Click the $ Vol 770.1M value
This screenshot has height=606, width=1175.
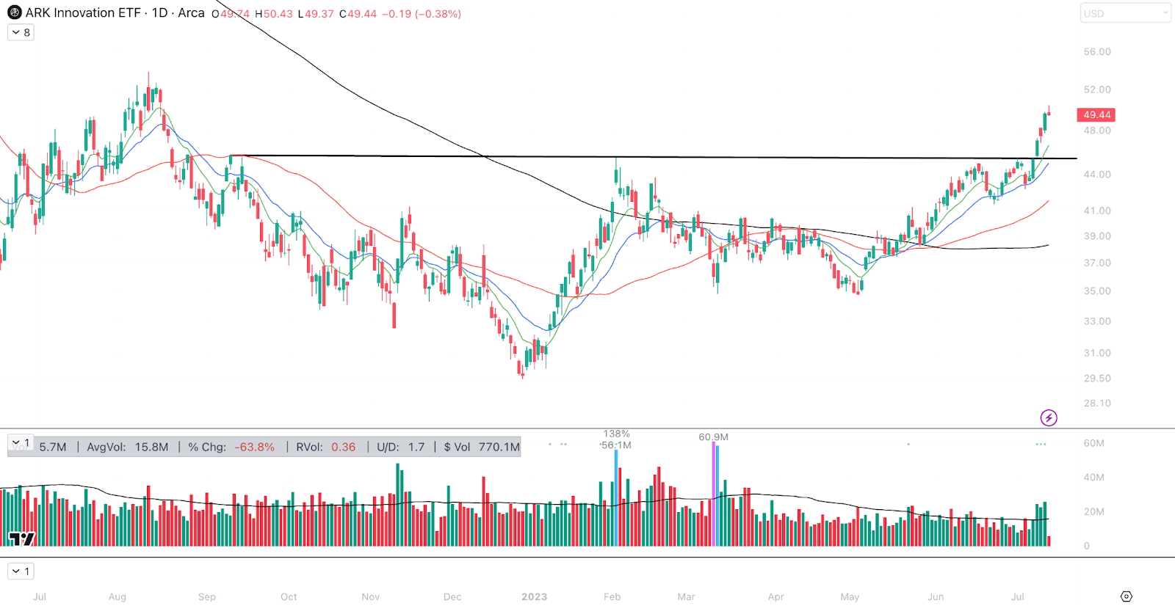point(482,447)
